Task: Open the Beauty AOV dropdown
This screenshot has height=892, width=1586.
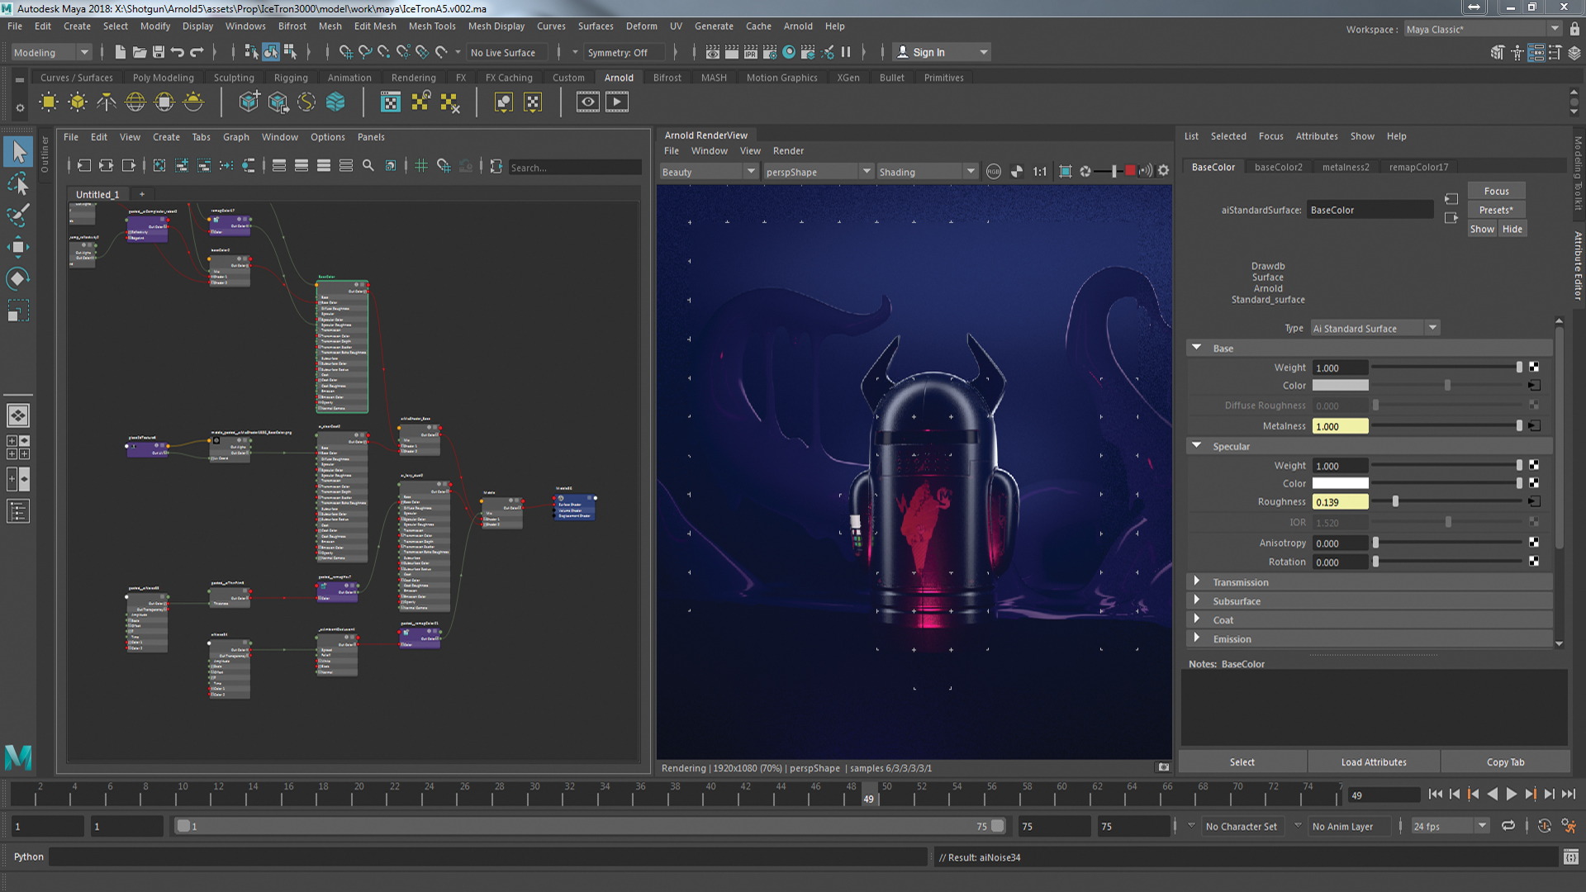Action: point(709,172)
